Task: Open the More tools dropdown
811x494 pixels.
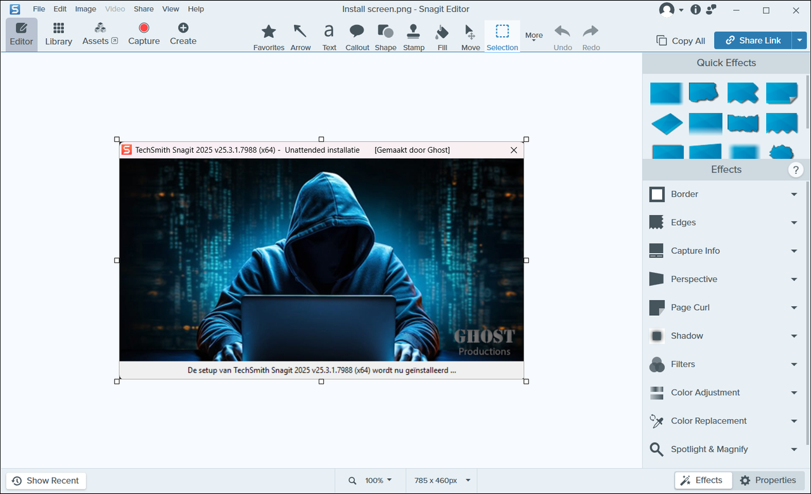Action: pos(534,37)
